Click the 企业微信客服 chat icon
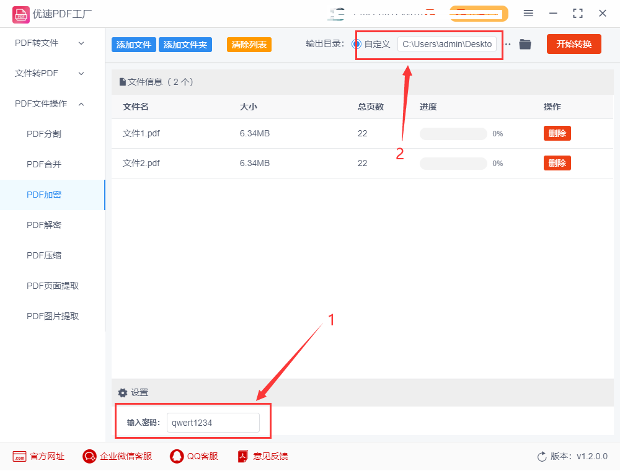This screenshot has height=471, width=620. 89,456
